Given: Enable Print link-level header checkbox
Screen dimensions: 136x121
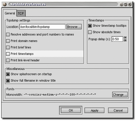Looking at the screenshot, I should pos(8,60).
